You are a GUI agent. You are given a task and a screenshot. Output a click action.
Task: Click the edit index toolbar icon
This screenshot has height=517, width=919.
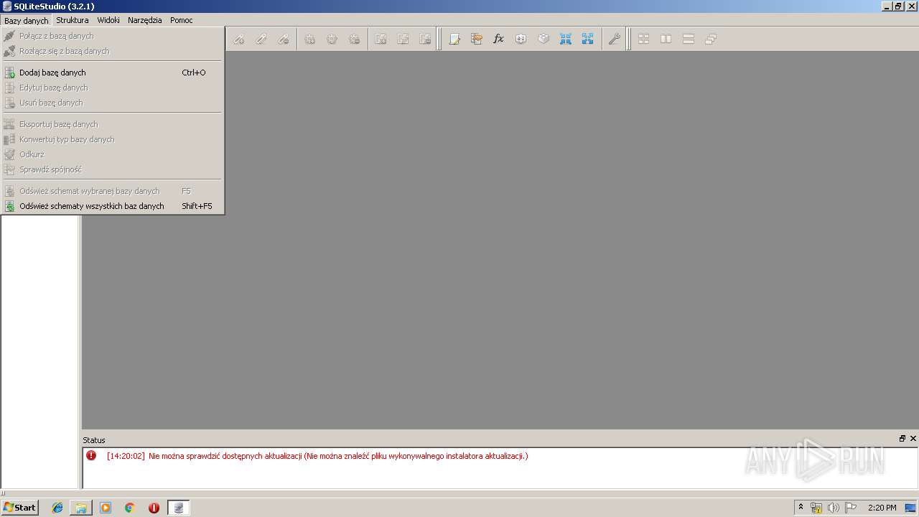coord(261,39)
